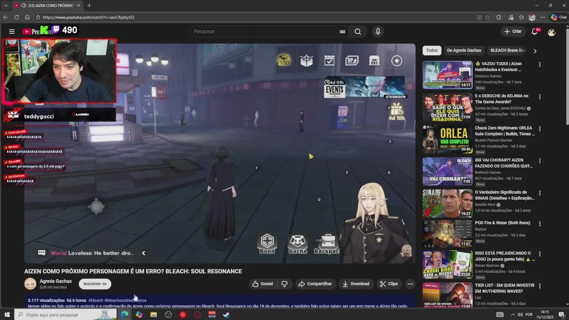This screenshot has height=320, width=569.
Task: Open browser extensions puzzle icon
Action: 499,17
